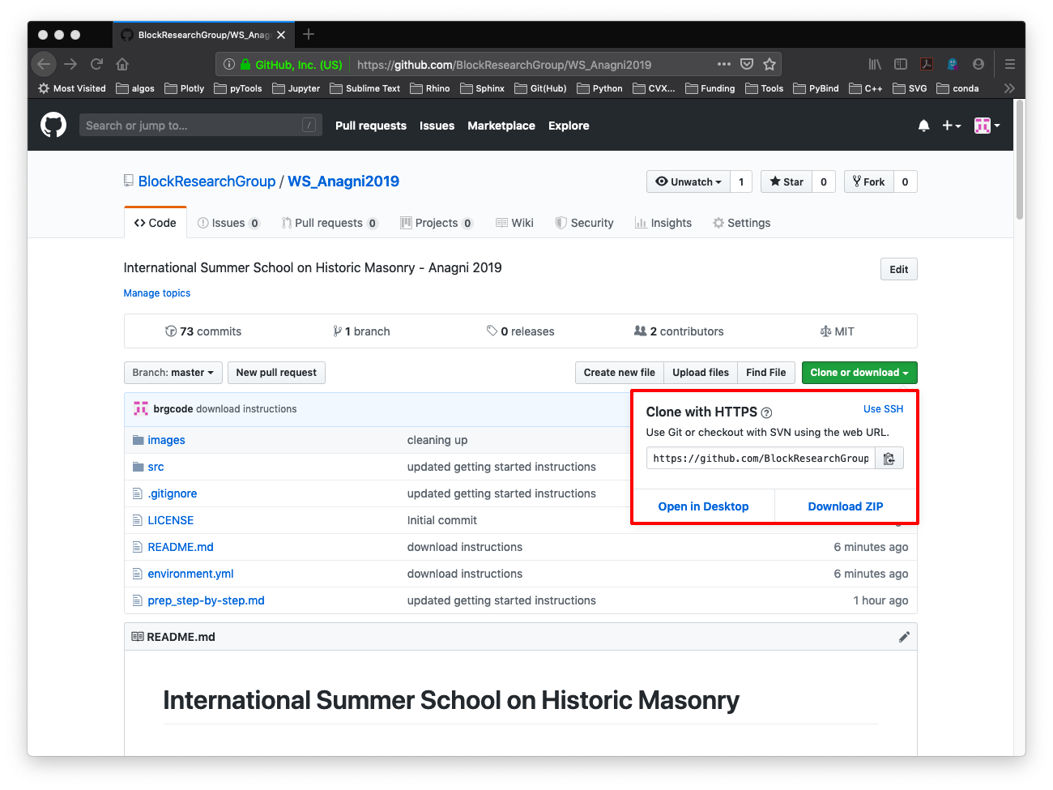Open a new browser tab with plus
Screen dimensions: 1053x790
click(x=309, y=34)
